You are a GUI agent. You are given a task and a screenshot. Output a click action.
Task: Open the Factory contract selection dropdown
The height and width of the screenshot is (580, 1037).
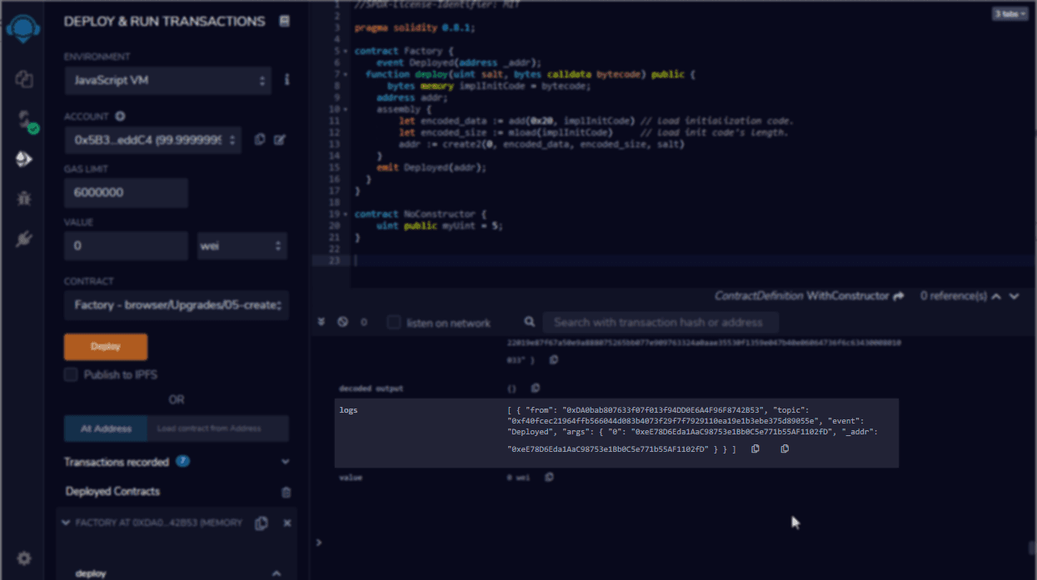pos(177,305)
